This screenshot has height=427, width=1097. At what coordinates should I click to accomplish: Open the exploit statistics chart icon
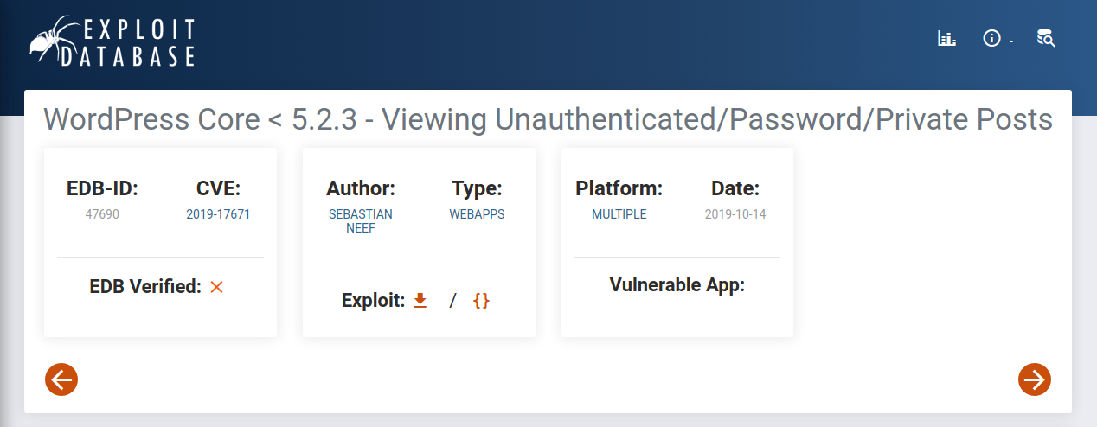(x=947, y=38)
